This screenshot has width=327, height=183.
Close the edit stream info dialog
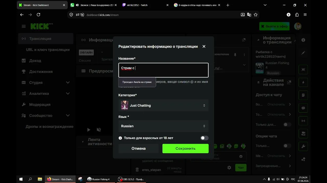tap(204, 47)
